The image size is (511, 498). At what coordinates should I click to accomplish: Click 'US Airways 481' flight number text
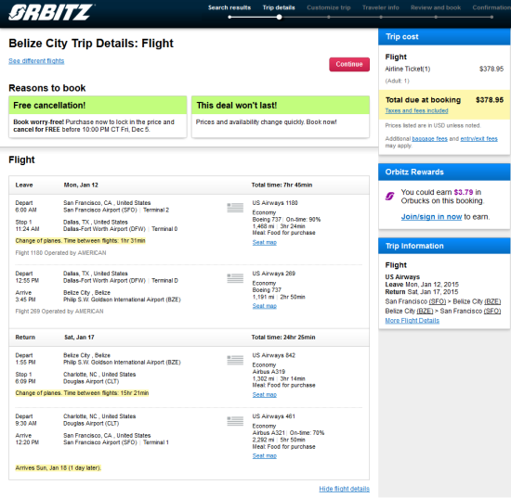pos(273,416)
